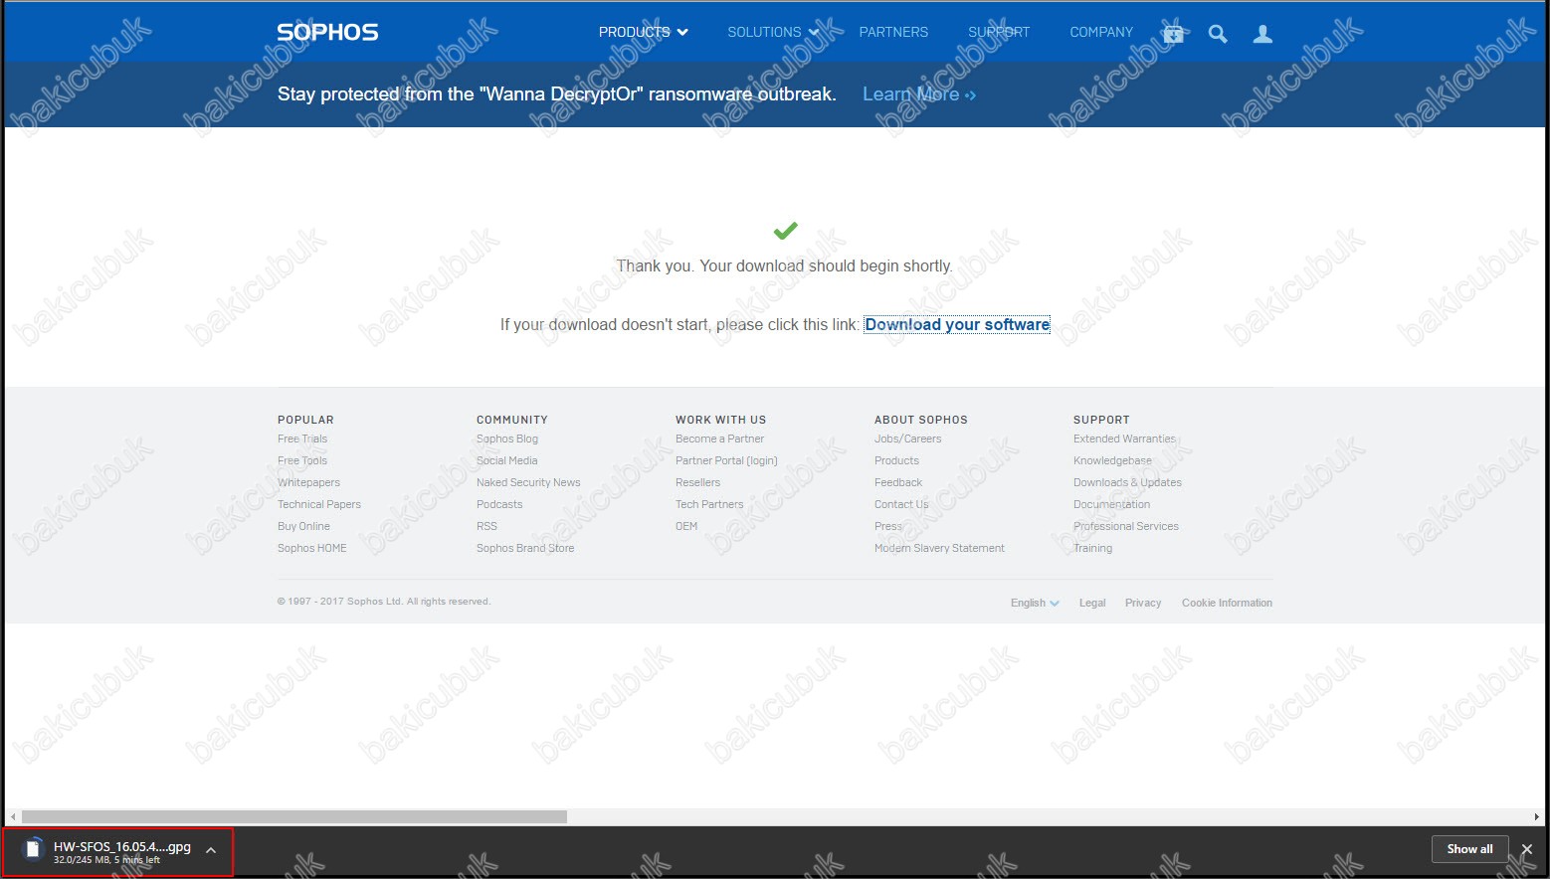This screenshot has height=879, width=1550.
Task: Close the downloads bar
Action: pyautogui.click(x=1527, y=849)
